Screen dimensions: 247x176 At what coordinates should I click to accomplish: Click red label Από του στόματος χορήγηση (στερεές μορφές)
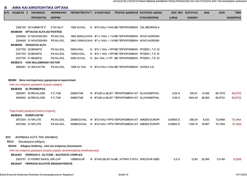[x=36, y=85]
